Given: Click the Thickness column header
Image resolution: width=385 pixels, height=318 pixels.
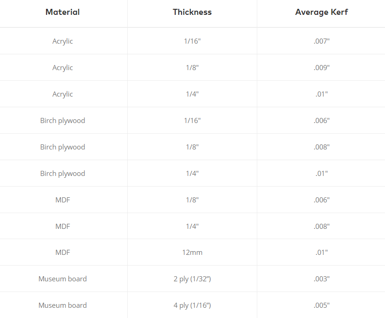Looking at the screenshot, I should tap(192, 12).
